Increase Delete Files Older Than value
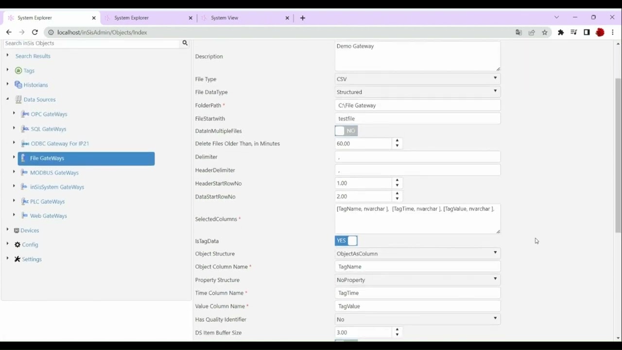The height and width of the screenshot is (350, 622). [x=397, y=141]
